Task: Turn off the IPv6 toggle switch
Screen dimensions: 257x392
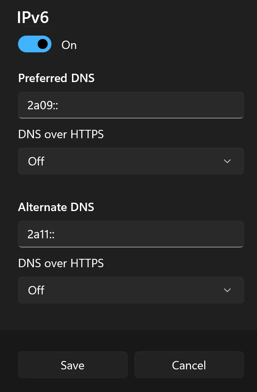Action: [34, 44]
